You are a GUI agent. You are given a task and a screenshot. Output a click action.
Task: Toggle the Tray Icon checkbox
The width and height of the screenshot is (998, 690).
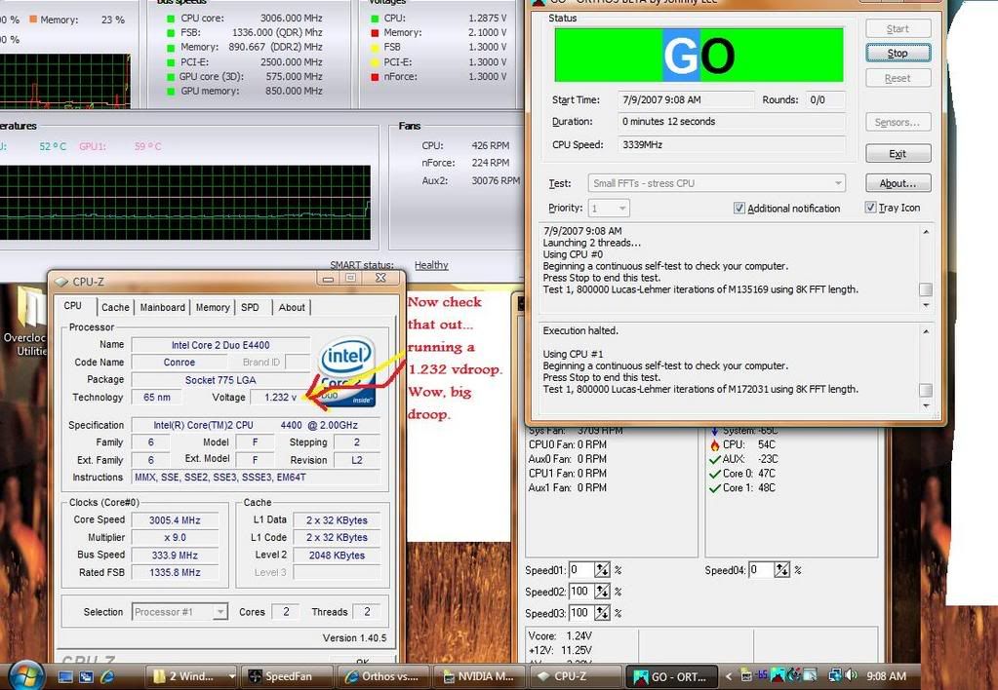(871, 208)
